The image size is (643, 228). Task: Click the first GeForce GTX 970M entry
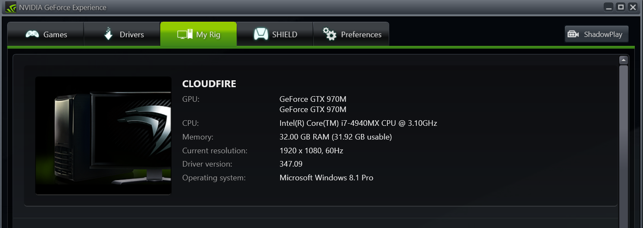click(x=313, y=99)
